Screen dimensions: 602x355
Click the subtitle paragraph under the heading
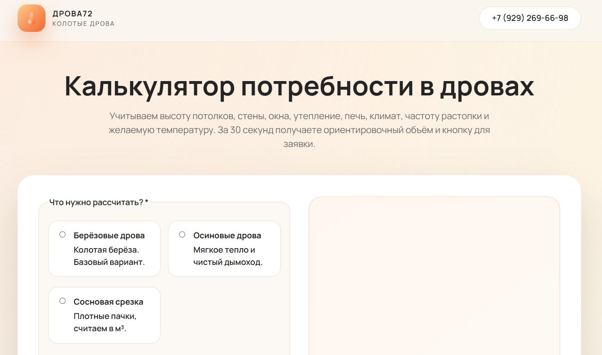(x=299, y=130)
